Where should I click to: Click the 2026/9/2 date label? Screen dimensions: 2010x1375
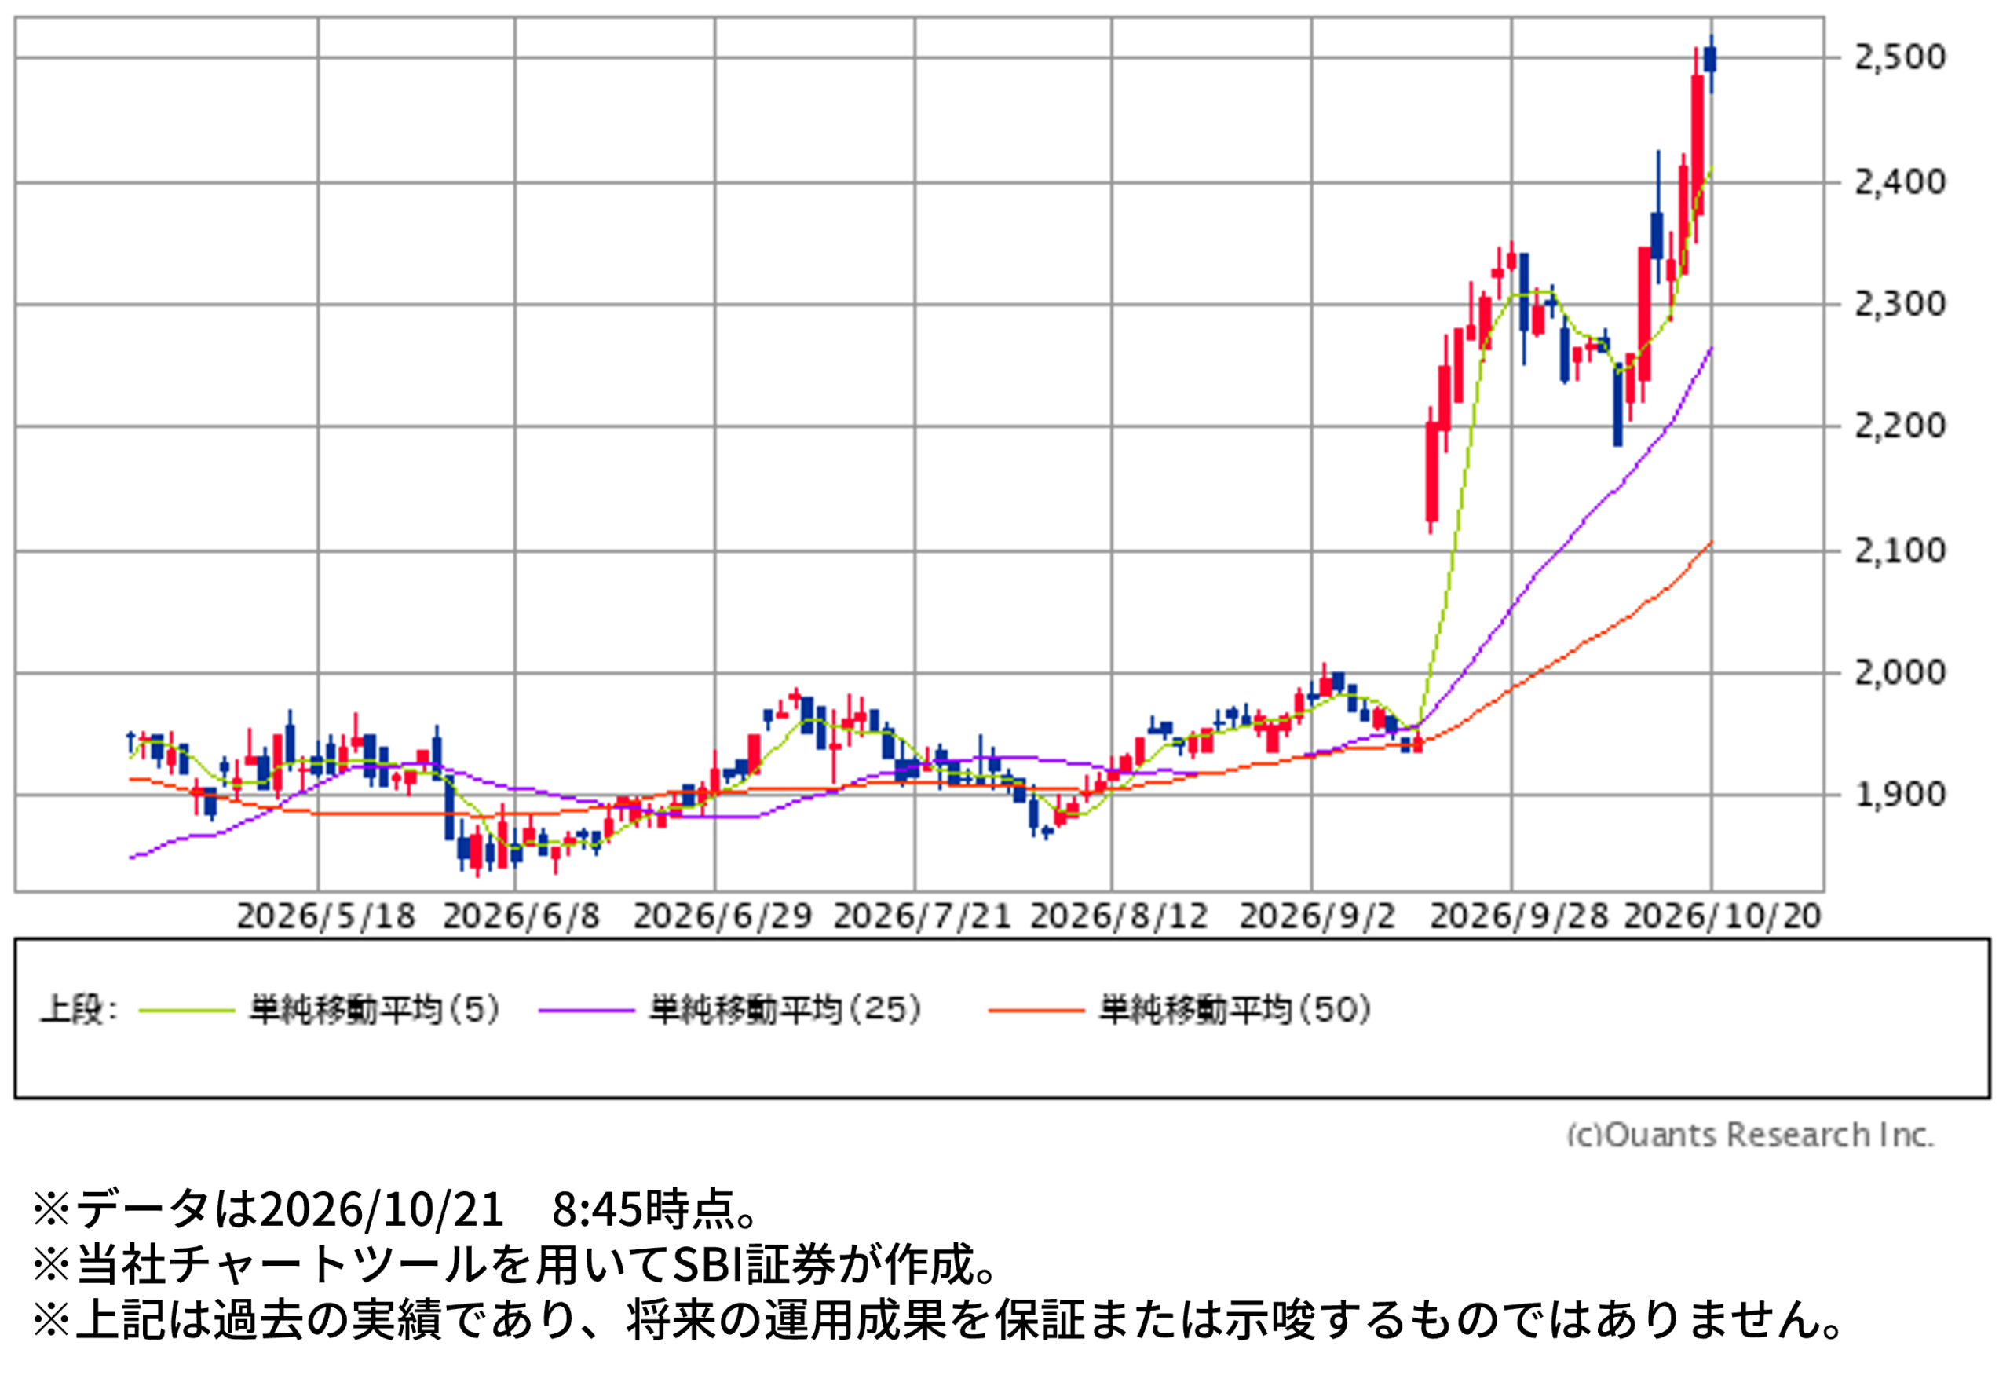tap(1318, 916)
